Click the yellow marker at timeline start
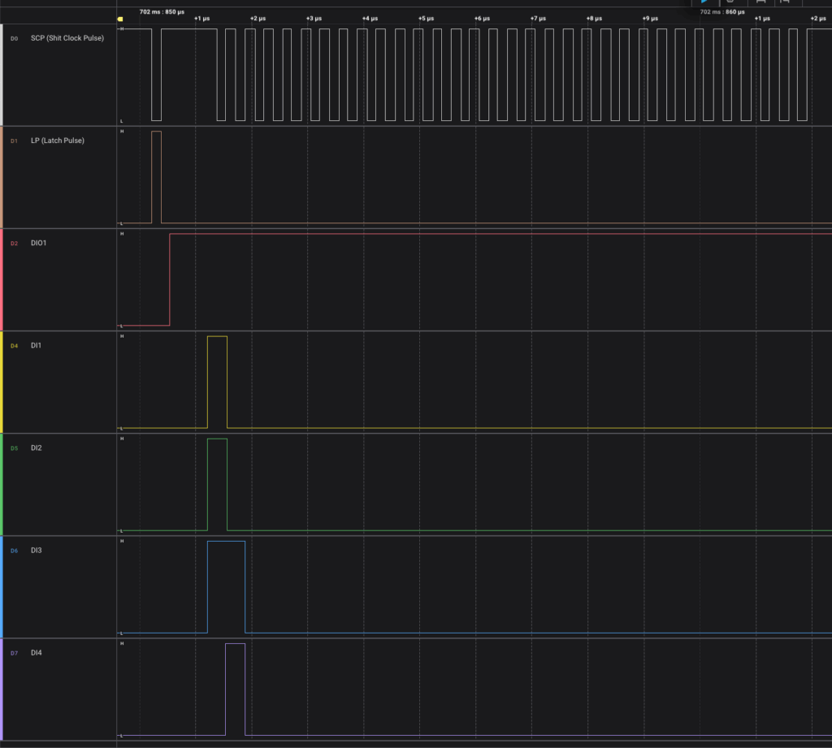This screenshot has height=748, width=832. 120,19
